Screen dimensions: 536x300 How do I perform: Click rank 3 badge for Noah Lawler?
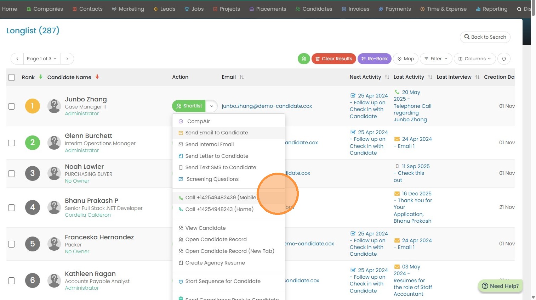point(33,173)
